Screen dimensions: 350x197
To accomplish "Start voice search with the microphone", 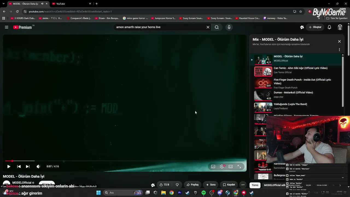I will [x=229, y=27].
